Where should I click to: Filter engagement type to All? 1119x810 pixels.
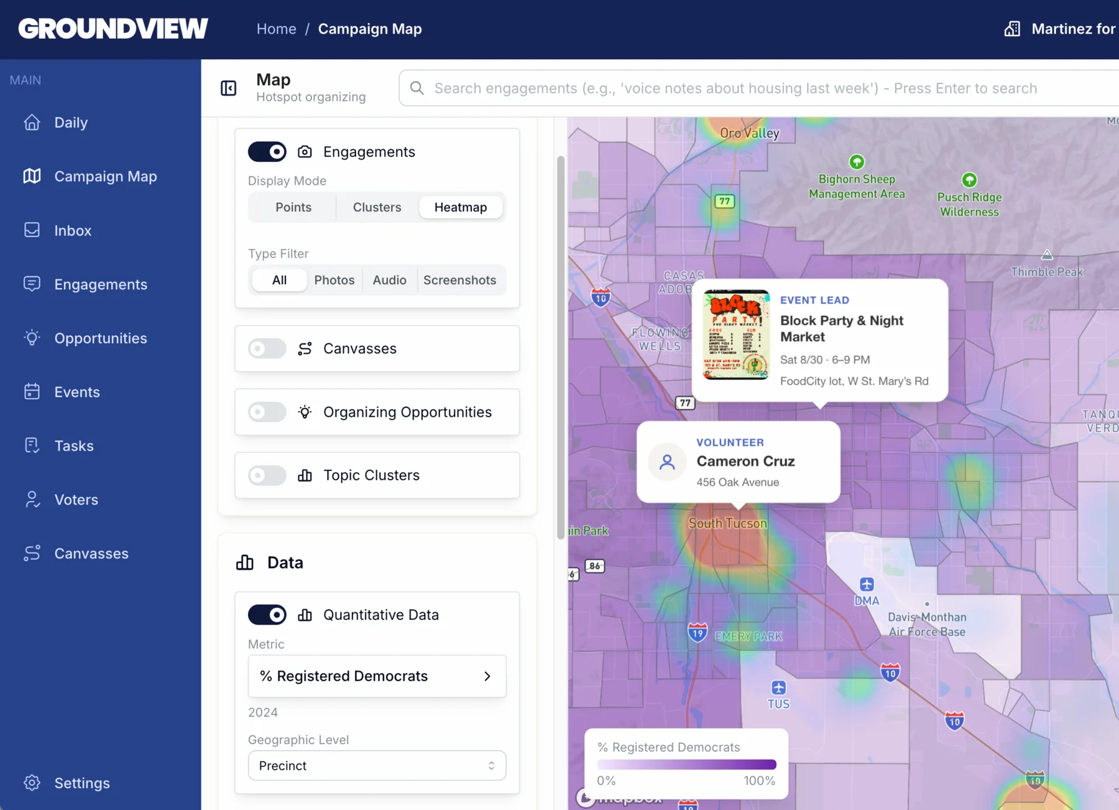(x=279, y=280)
